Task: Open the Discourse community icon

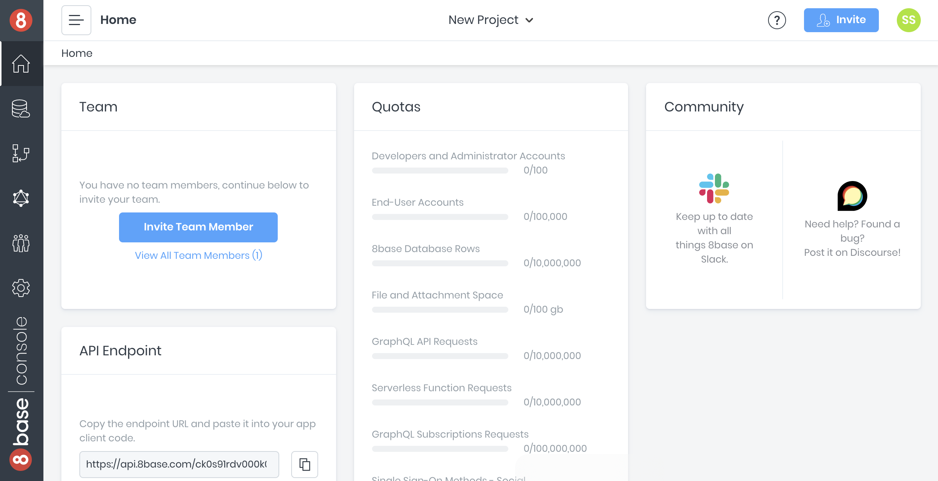Action: pyautogui.click(x=852, y=196)
